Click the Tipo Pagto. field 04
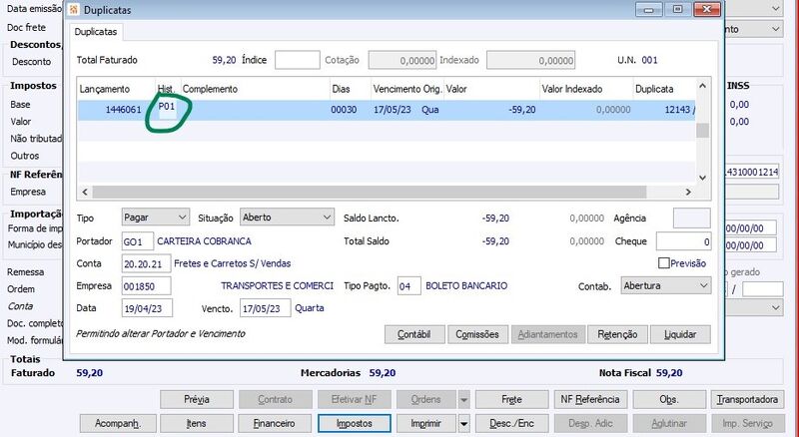Screen dimensions: 799x437 click(409, 286)
